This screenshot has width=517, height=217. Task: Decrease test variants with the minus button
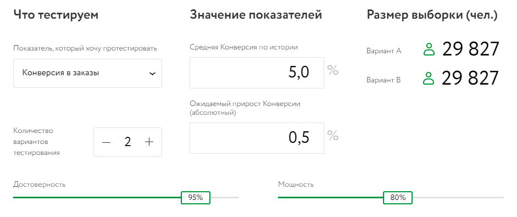pos(106,142)
